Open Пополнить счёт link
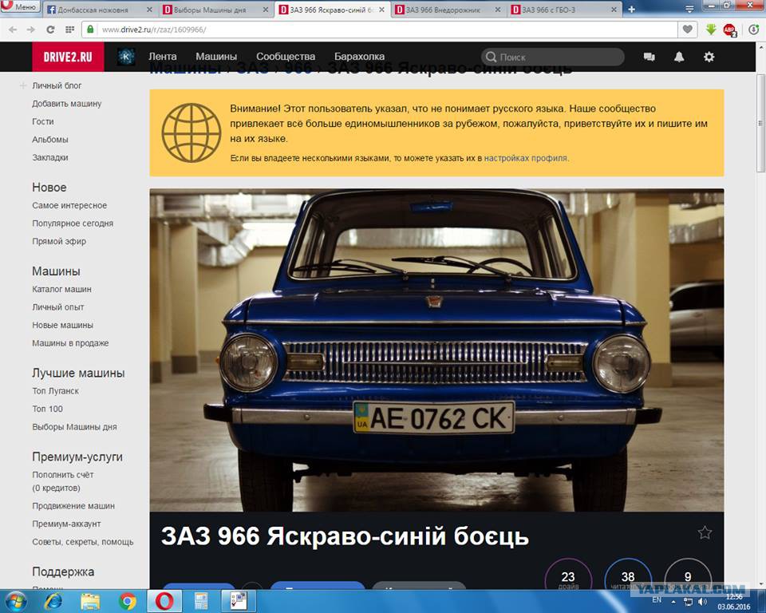Screen dimensions: 766x613 point(62,475)
